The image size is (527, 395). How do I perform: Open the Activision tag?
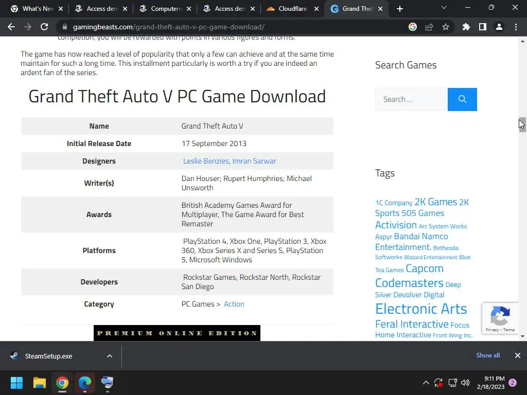point(396,225)
